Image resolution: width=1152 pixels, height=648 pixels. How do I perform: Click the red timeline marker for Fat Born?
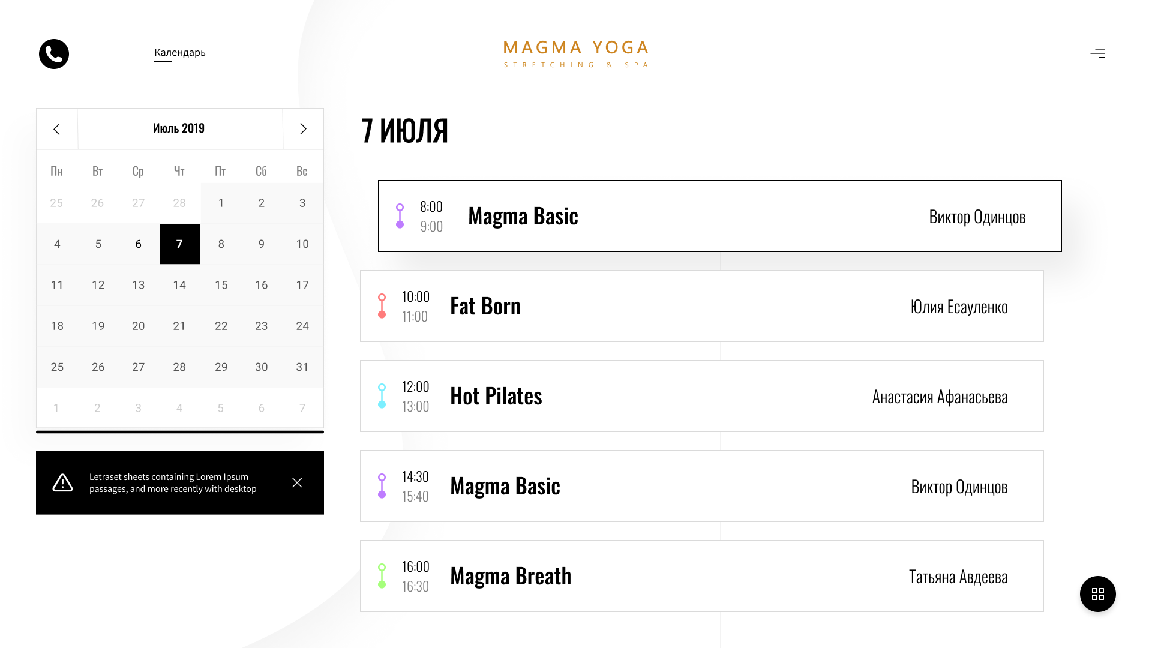click(382, 306)
